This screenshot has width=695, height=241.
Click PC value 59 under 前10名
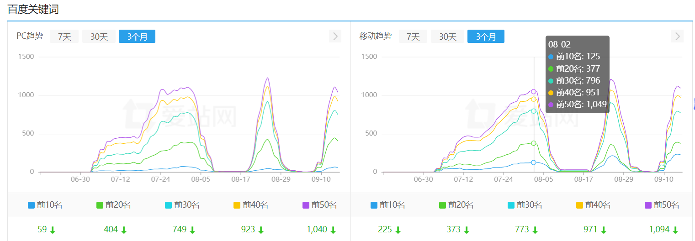(42, 229)
